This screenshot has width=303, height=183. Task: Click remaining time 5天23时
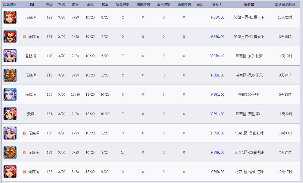(x=285, y=95)
